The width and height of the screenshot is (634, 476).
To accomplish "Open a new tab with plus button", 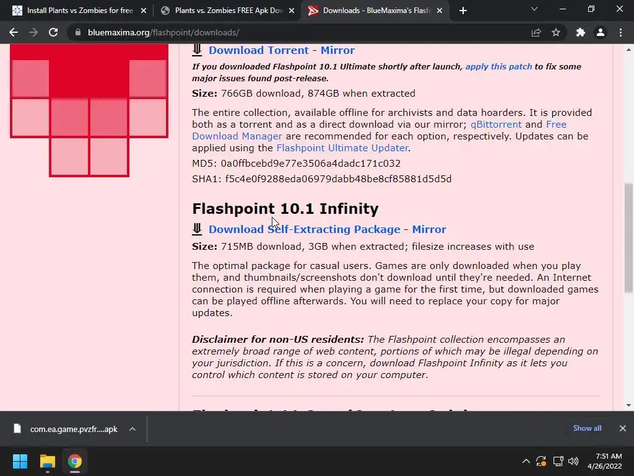I will [x=463, y=11].
